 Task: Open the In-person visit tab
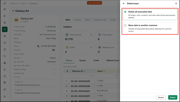100,20
